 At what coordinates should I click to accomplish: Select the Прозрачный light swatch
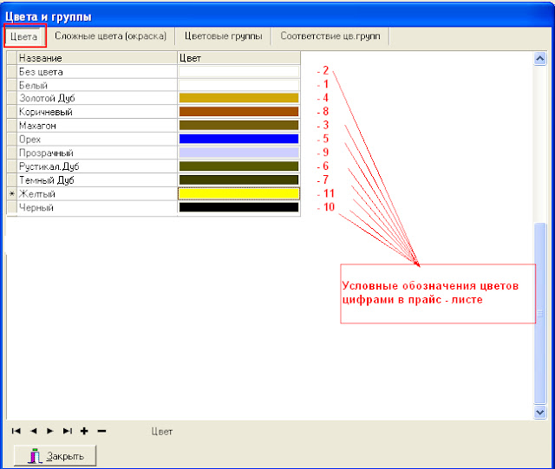[238, 153]
